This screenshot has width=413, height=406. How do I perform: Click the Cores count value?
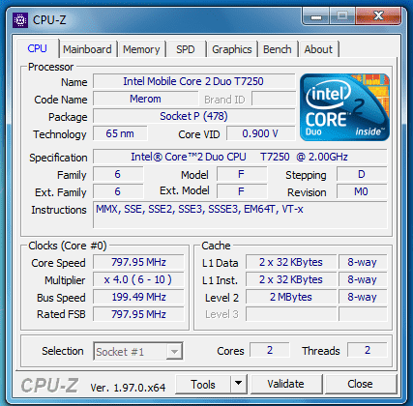[270, 350]
